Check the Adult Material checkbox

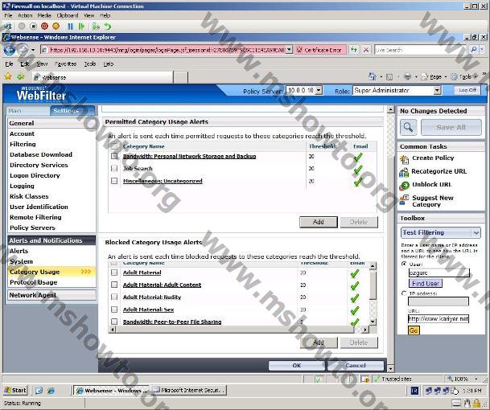(x=114, y=273)
